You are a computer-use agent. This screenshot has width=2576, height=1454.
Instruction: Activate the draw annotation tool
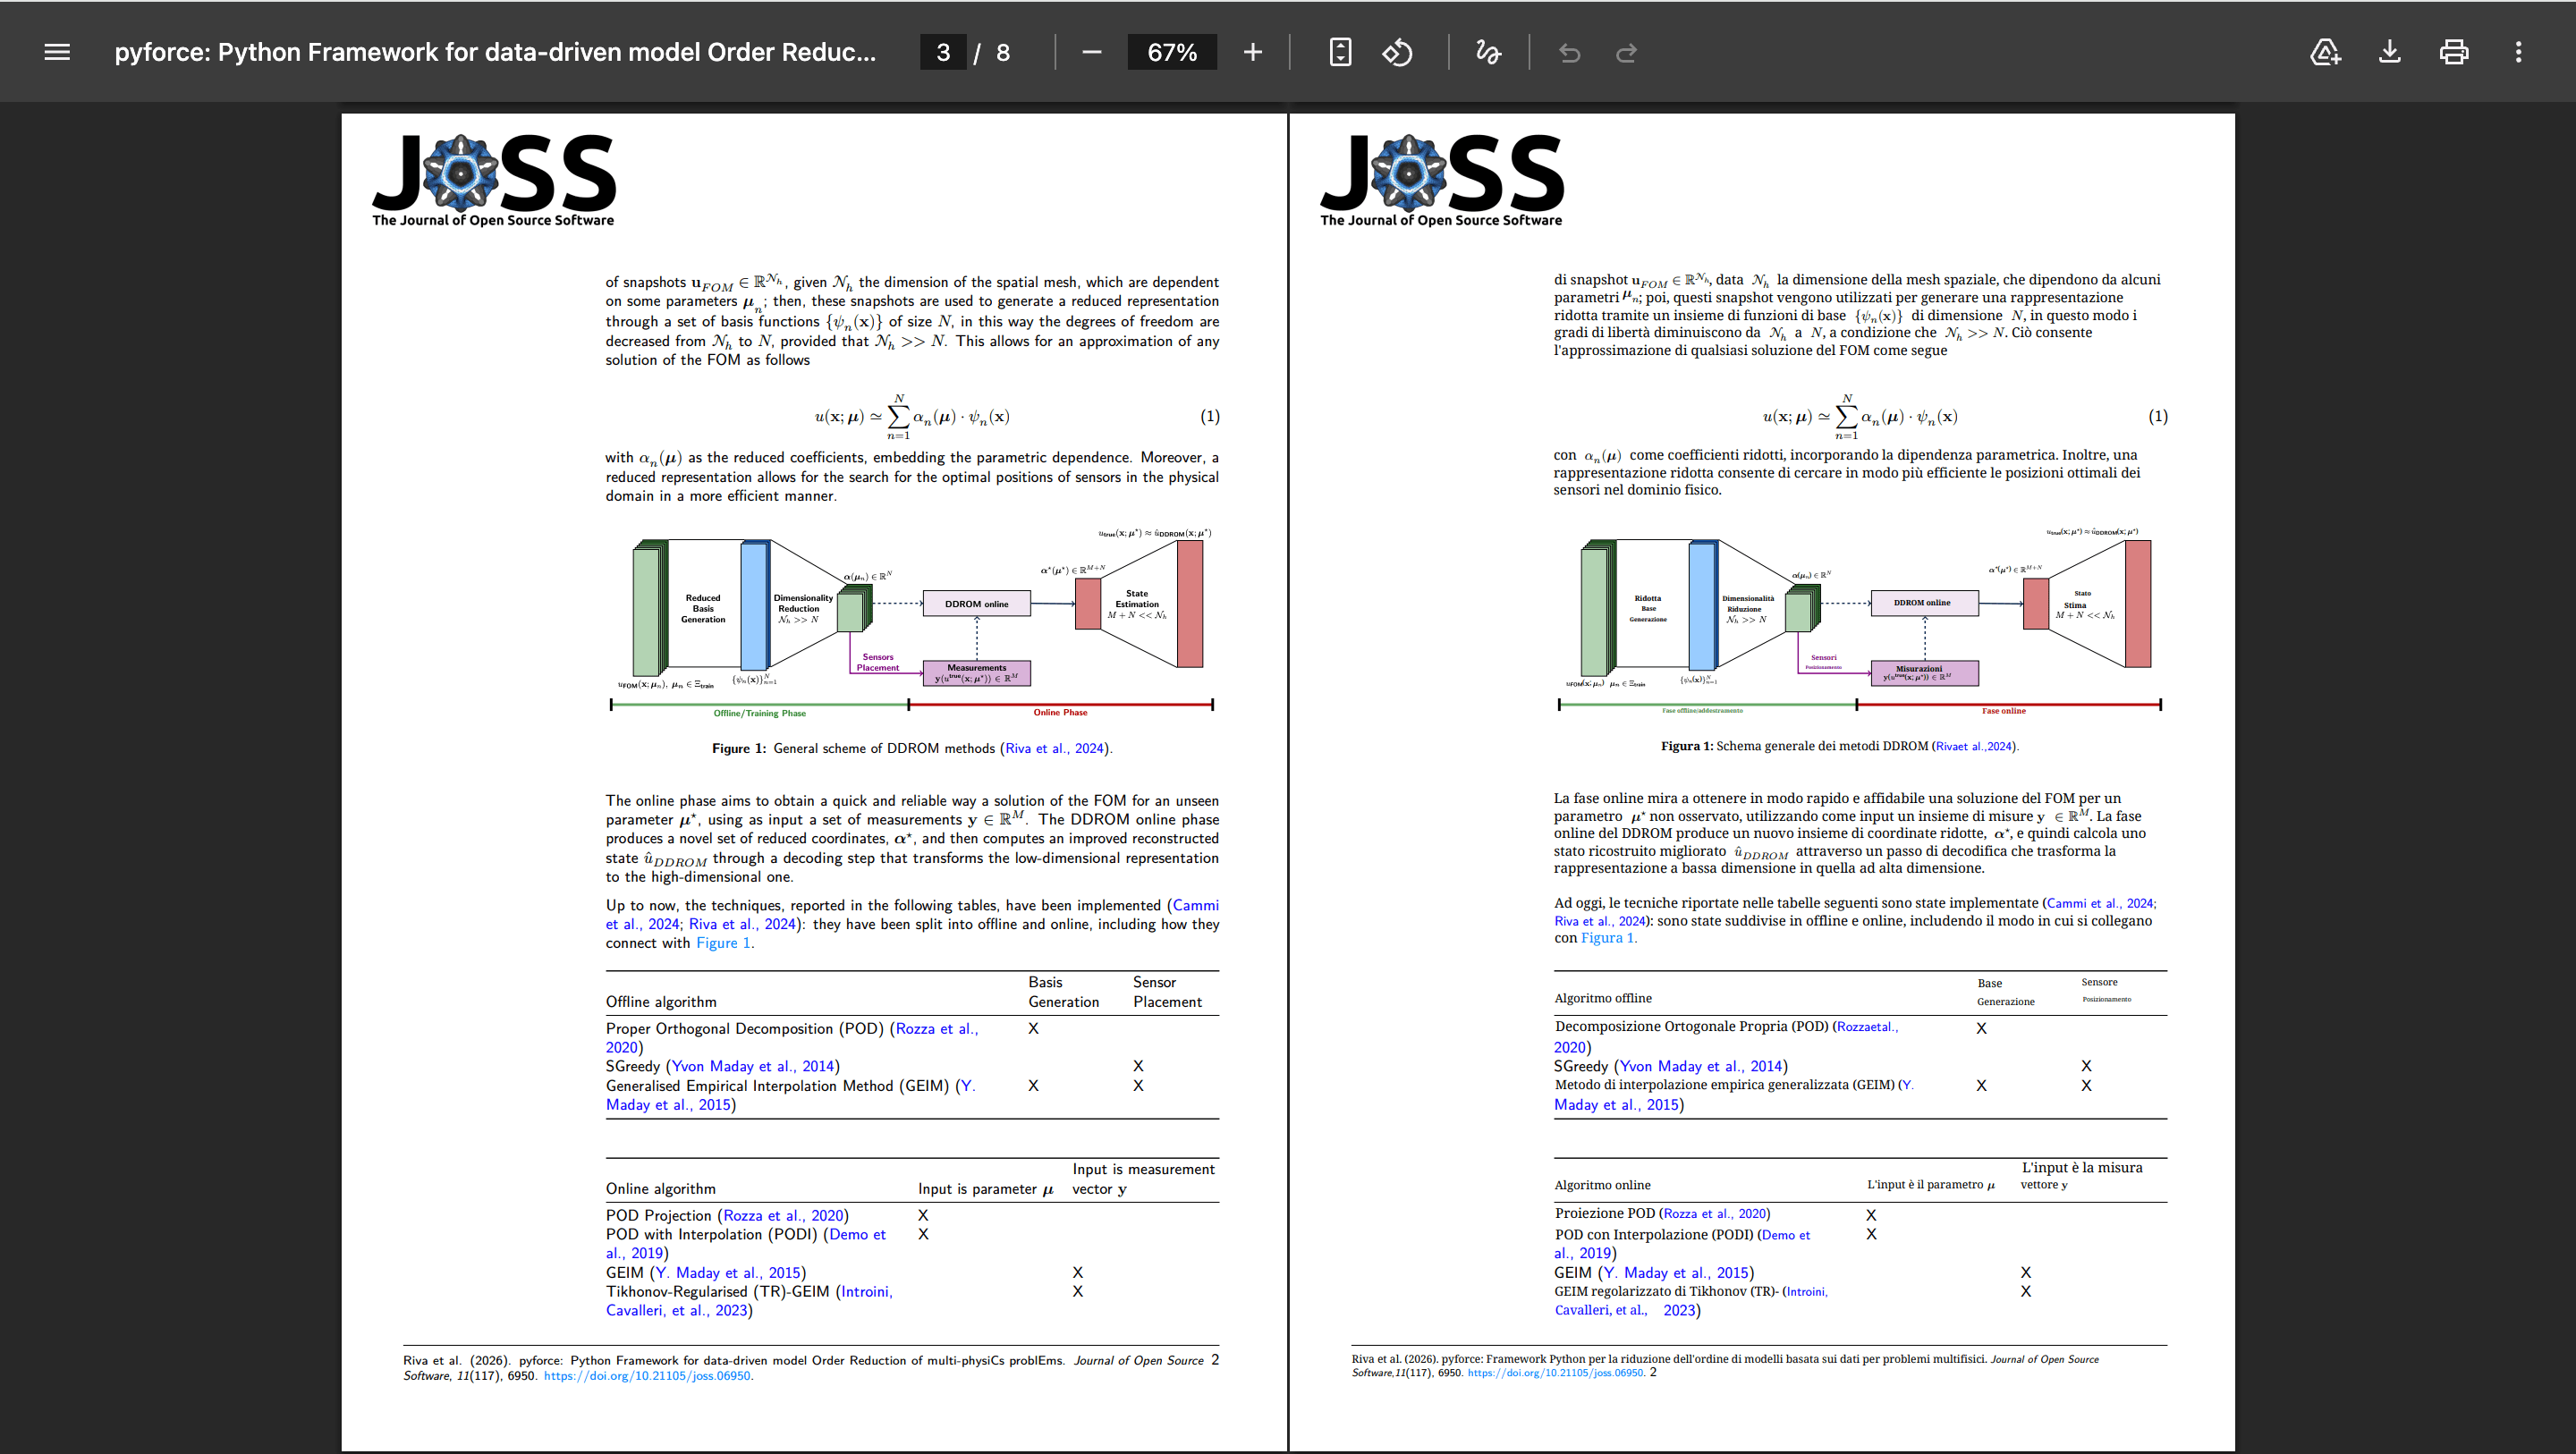point(1488,52)
